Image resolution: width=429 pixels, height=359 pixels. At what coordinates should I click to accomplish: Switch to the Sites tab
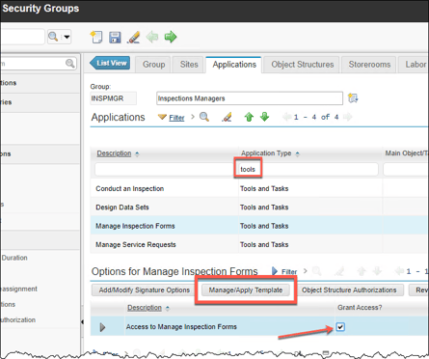[189, 65]
